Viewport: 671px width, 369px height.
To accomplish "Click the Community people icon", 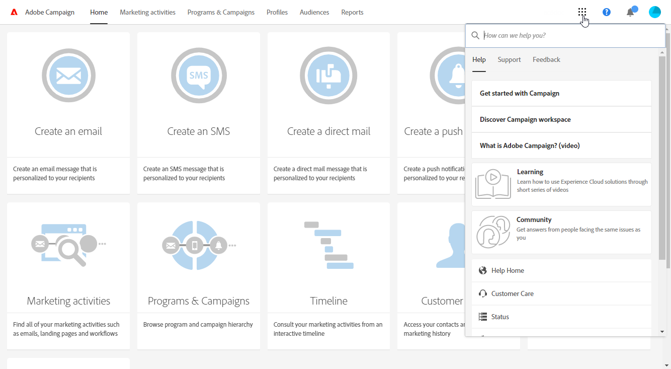I will point(493,232).
